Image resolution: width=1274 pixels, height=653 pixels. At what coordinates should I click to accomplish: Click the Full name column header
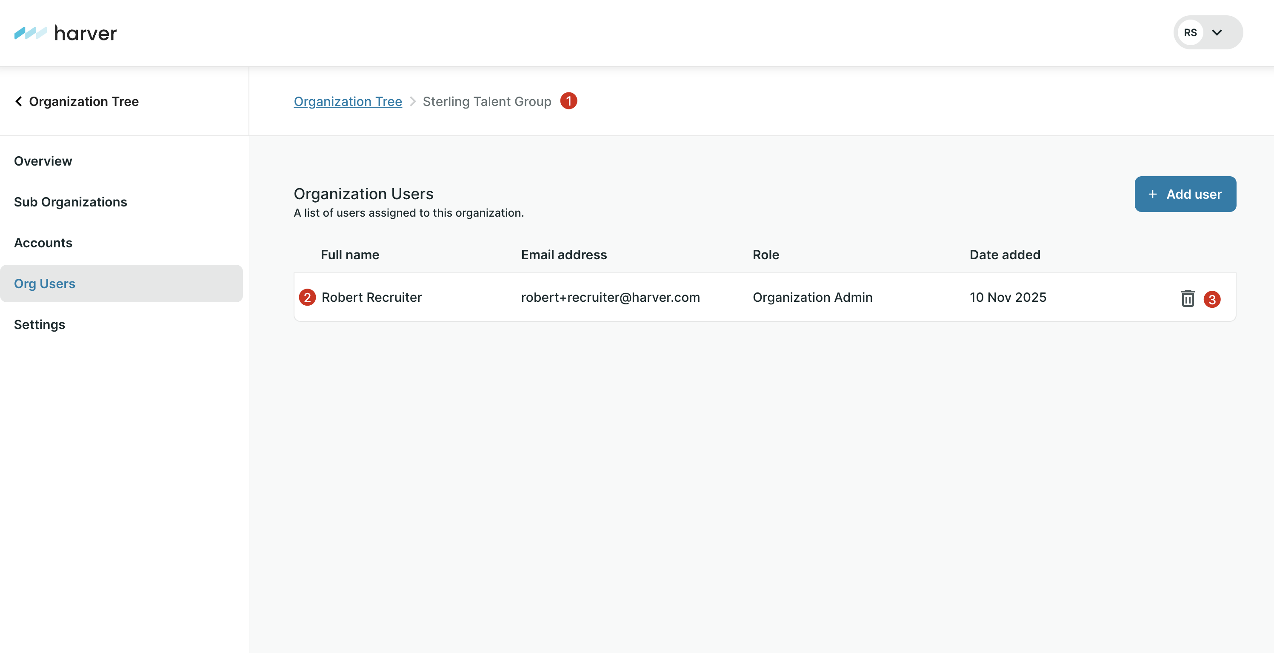click(x=350, y=255)
